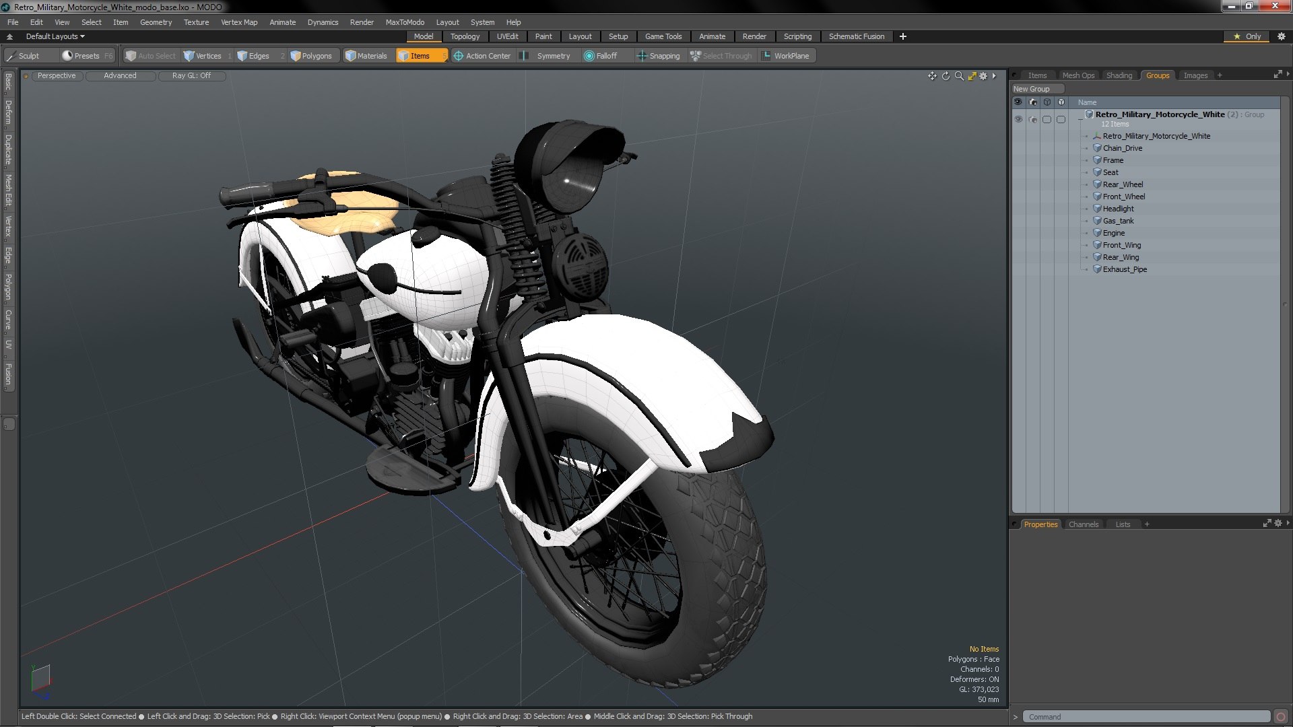Click the fourth column header cube icon

(1061, 102)
